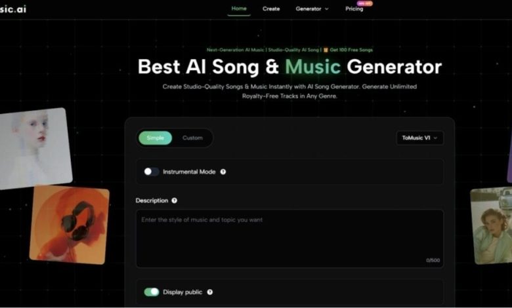Image resolution: width=512 pixels, height=308 pixels.
Task: Switch to the Custom tab
Action: [192, 138]
